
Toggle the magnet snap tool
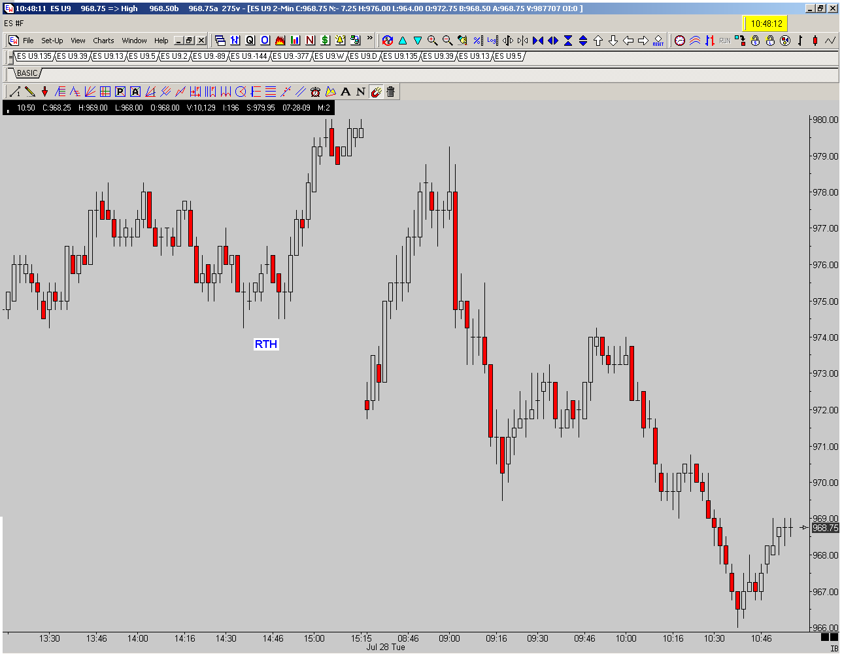(376, 92)
